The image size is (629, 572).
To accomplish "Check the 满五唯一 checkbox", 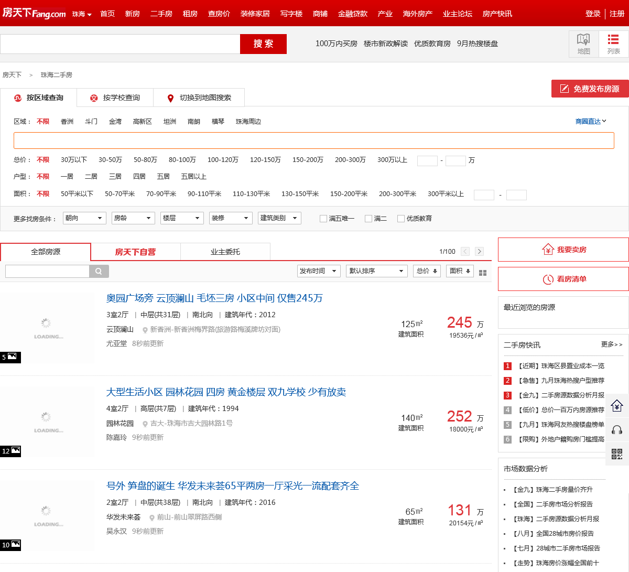I will coord(323,219).
